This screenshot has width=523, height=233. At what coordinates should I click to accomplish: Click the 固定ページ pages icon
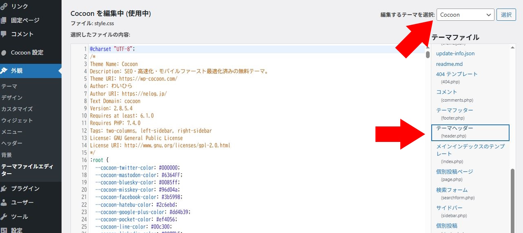[4, 20]
